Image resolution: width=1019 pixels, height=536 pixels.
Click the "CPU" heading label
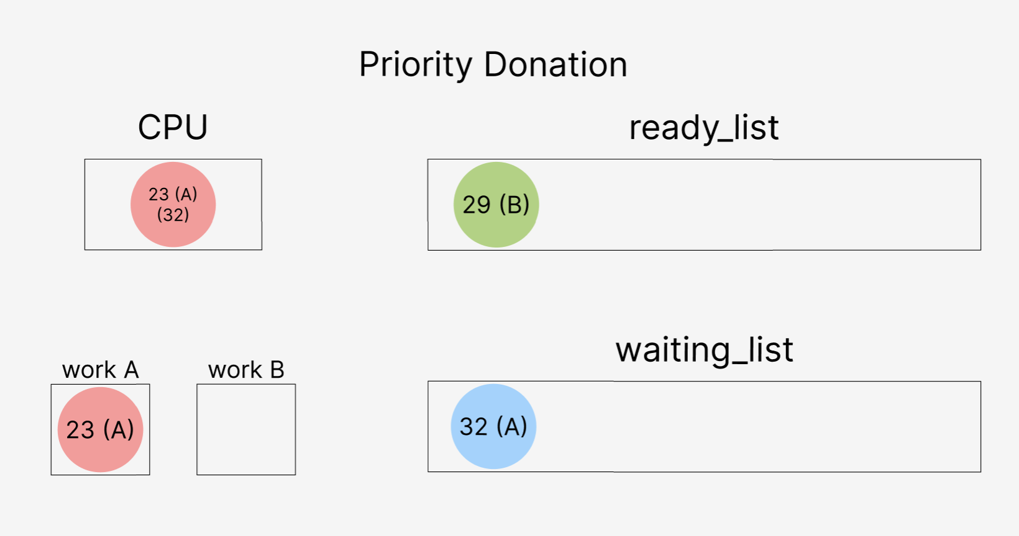[173, 127]
